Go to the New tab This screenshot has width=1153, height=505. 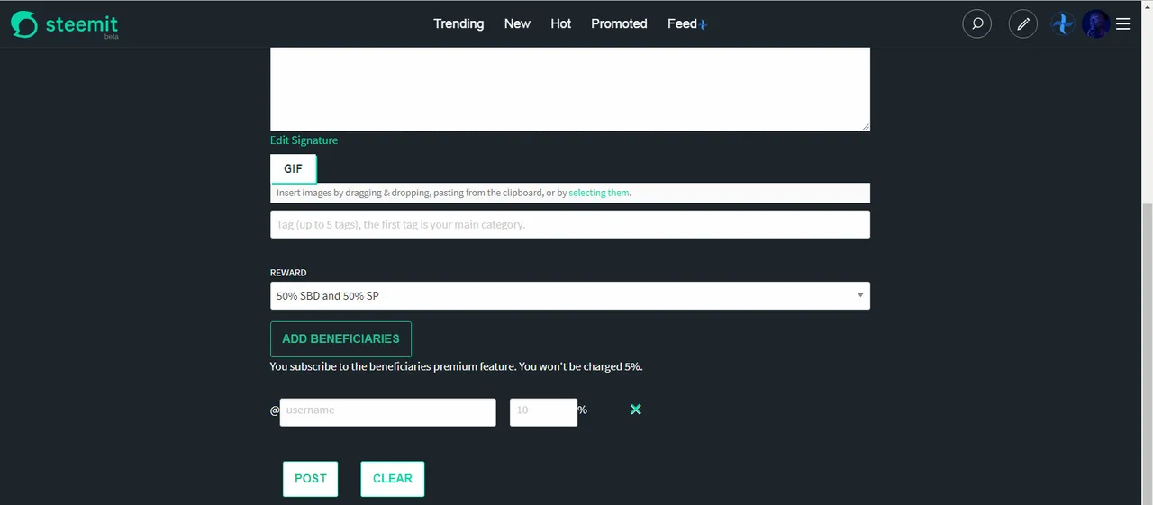[517, 23]
